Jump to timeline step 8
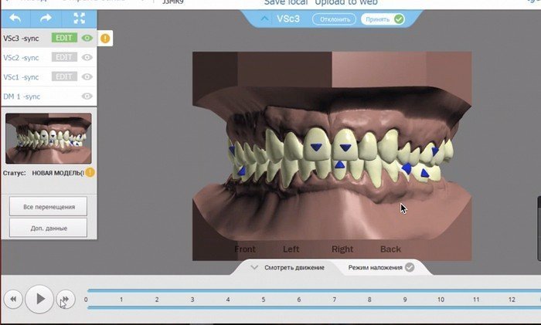 point(369,300)
